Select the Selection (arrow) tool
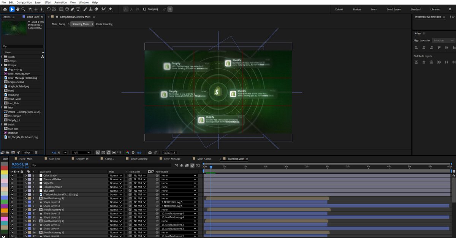456x238 pixels. 12,9
